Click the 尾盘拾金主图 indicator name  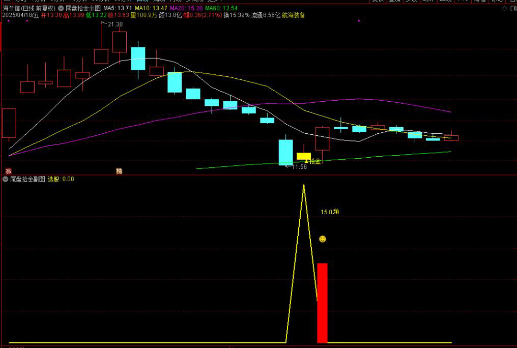click(83, 9)
